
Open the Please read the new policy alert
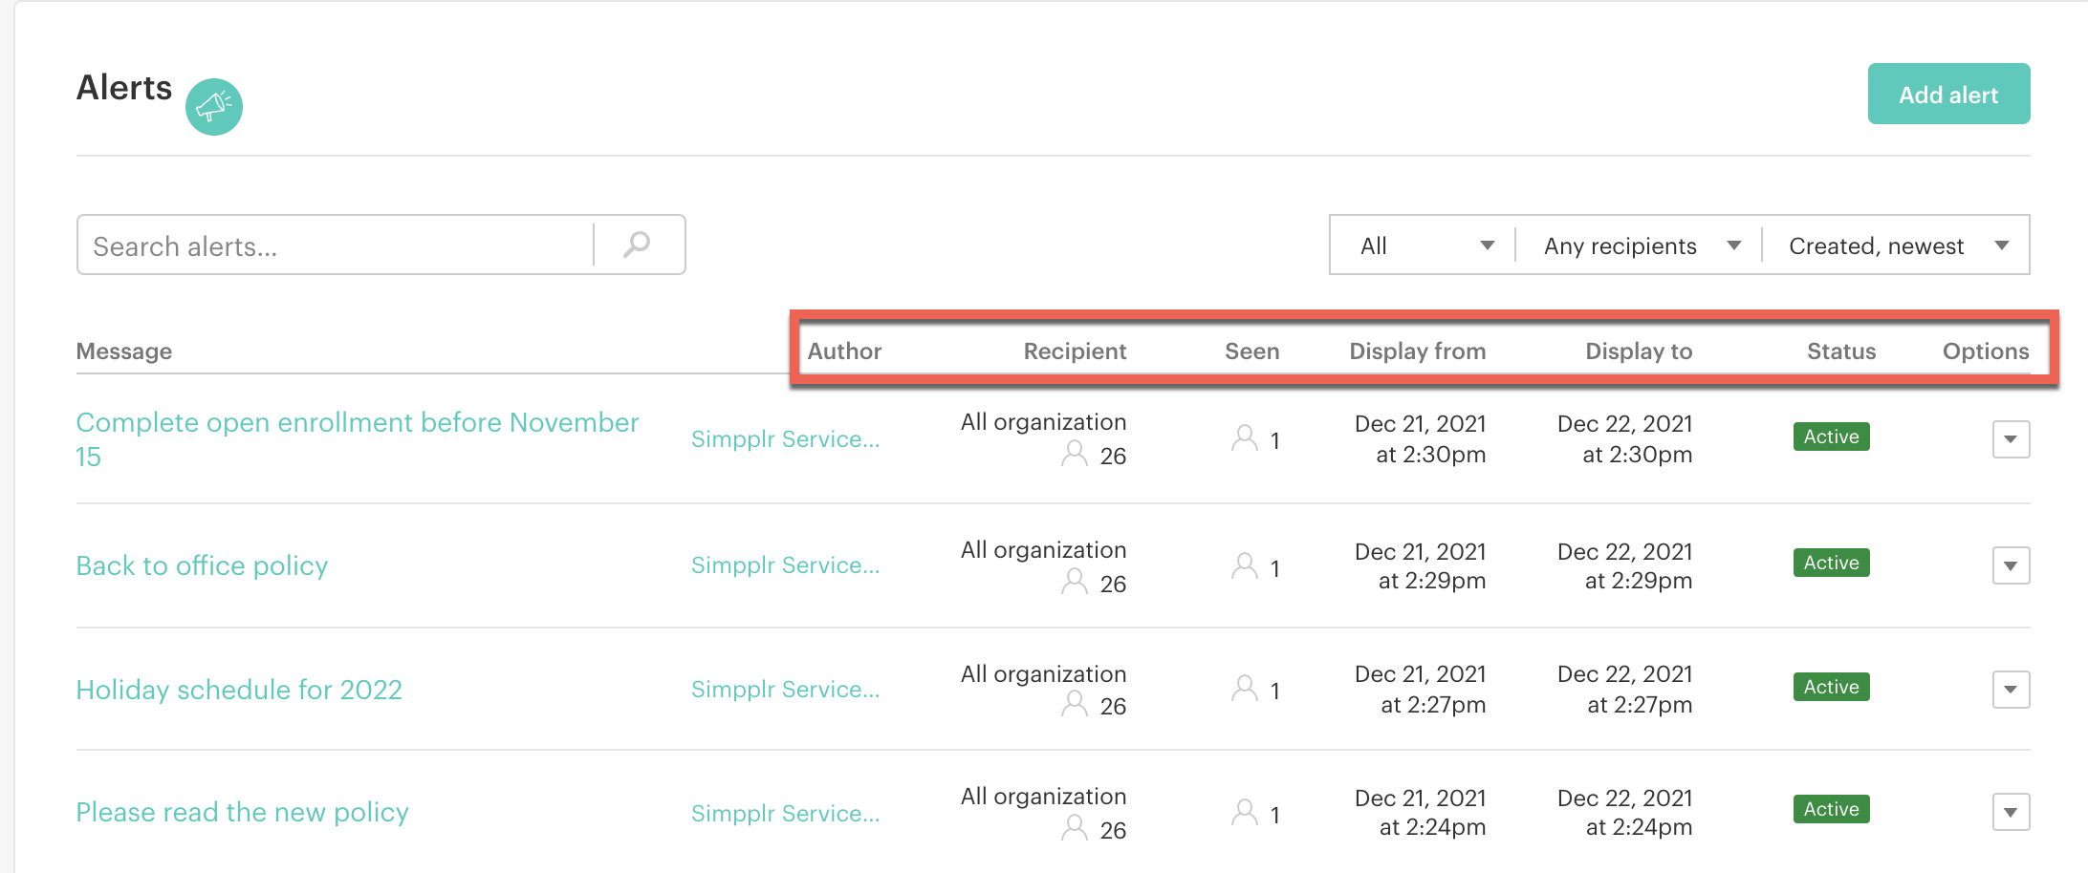(x=243, y=812)
